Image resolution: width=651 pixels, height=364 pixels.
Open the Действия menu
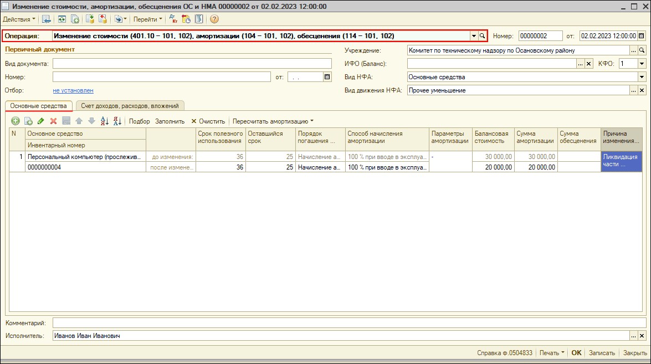pos(19,19)
